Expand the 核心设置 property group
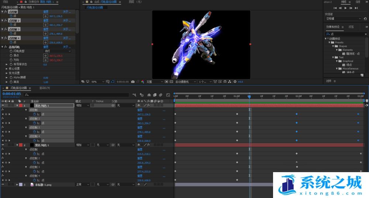The image size is (369, 198). coord(7,69)
